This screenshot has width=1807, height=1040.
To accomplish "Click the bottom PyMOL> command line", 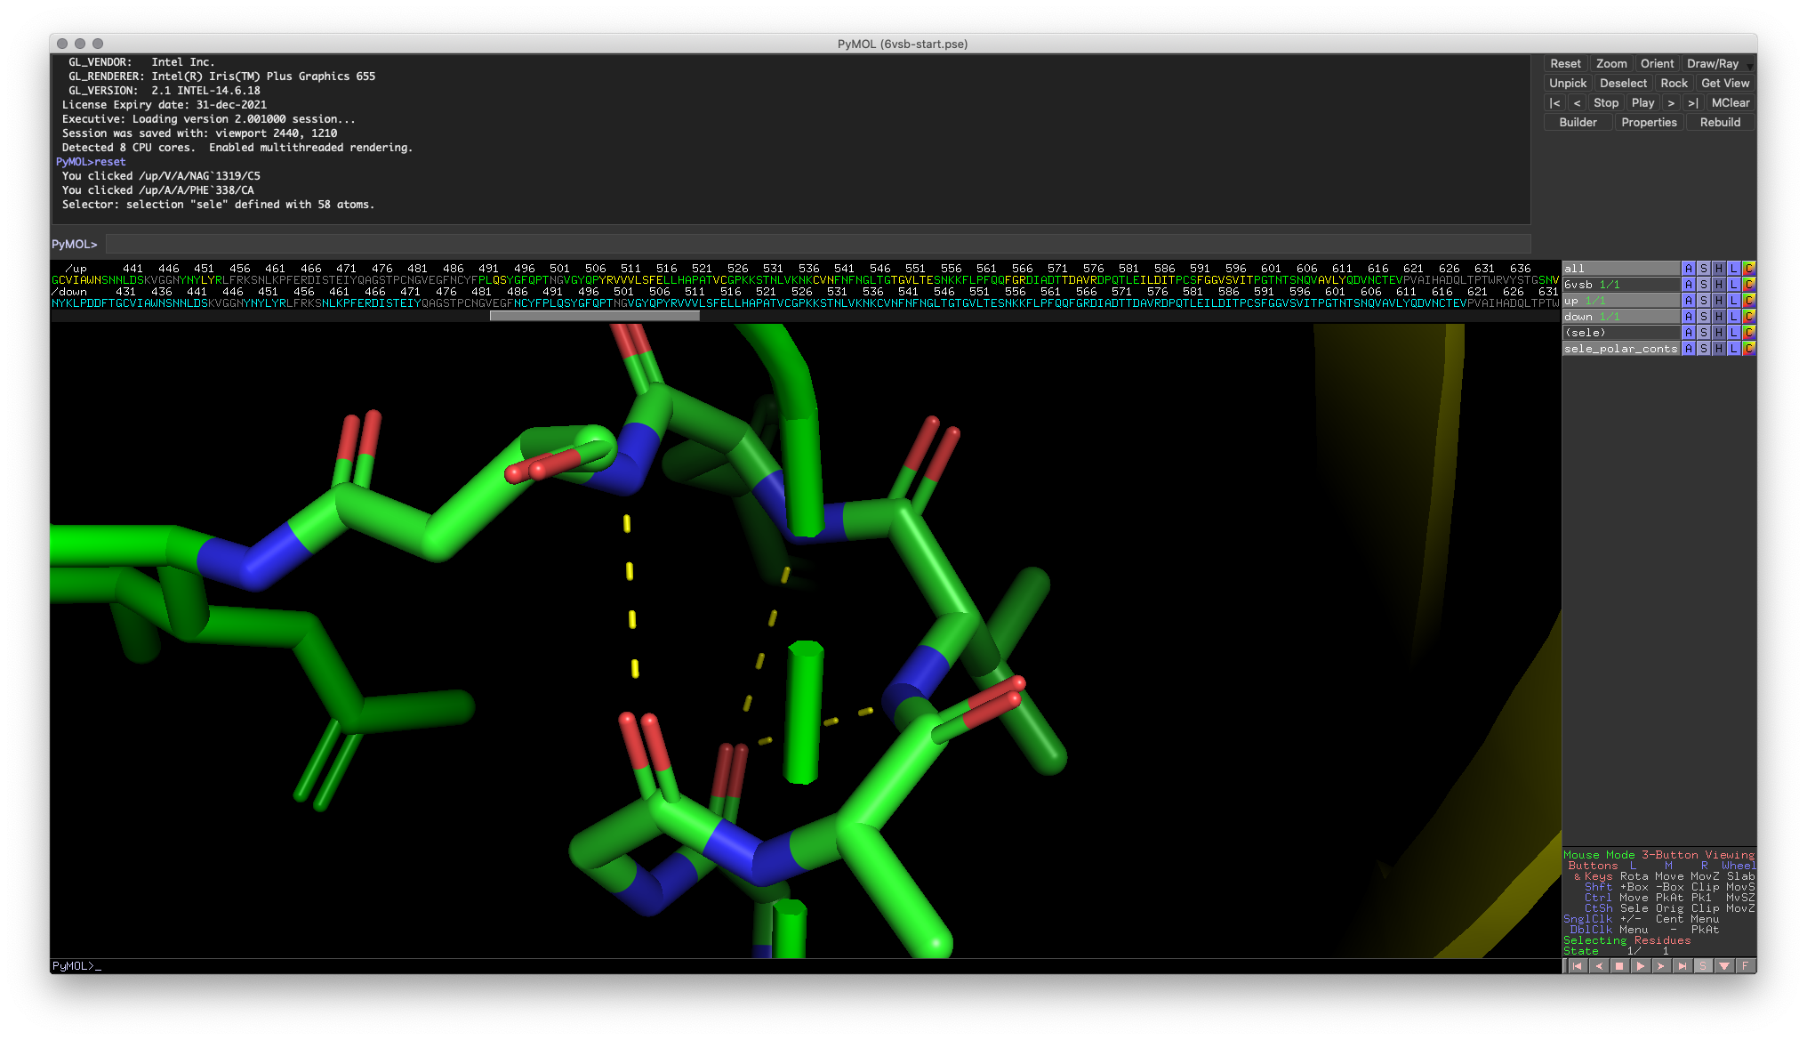I will (805, 966).
